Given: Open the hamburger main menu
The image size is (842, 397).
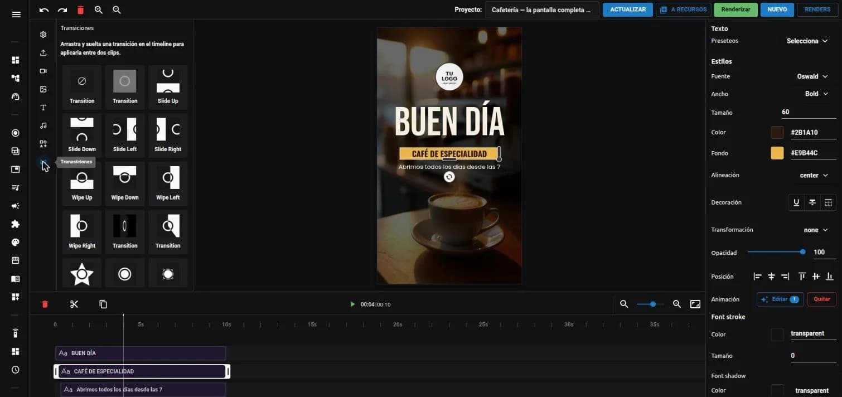Looking at the screenshot, I should (16, 14).
